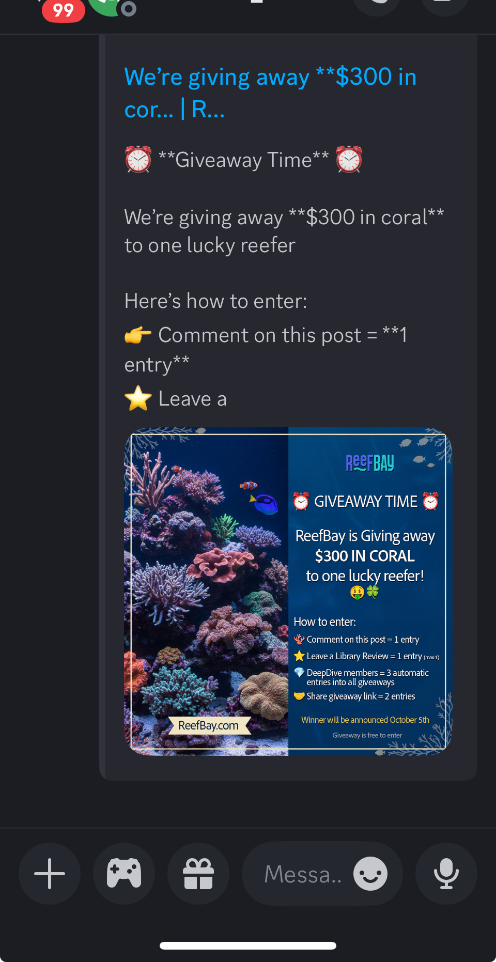The width and height of the screenshot is (496, 962).
Task: Tap the ReefBay.com label on the image
Action: (x=209, y=725)
